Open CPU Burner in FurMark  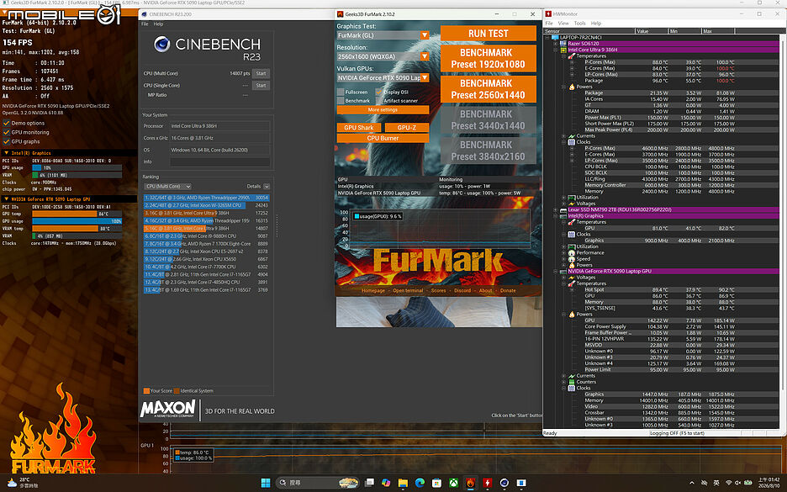pyautogui.click(x=383, y=138)
